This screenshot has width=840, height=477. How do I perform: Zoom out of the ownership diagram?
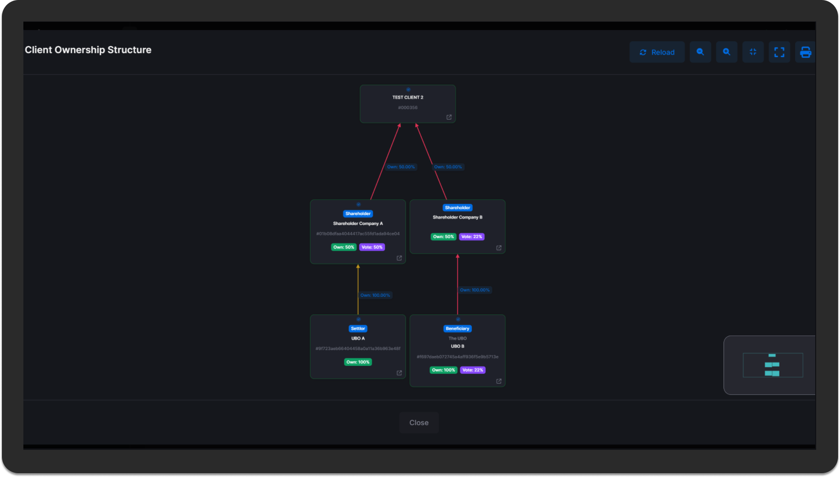(x=700, y=52)
